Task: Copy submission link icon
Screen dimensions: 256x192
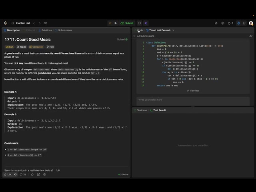Action: [251, 36]
